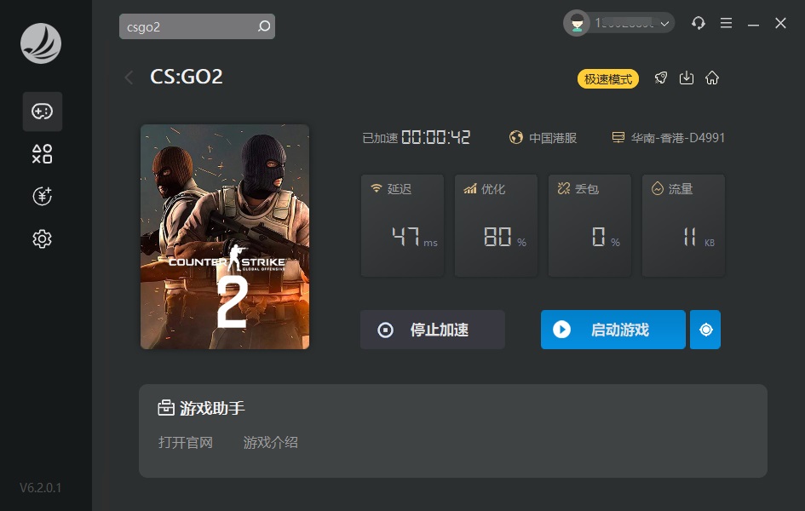This screenshot has width=805, height=511.
Task: Click 启动游戏 to launch the game
Action: [x=613, y=330]
